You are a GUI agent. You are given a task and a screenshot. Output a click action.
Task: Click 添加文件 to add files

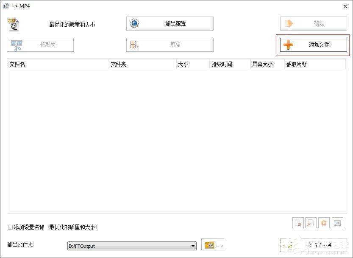tap(314, 45)
